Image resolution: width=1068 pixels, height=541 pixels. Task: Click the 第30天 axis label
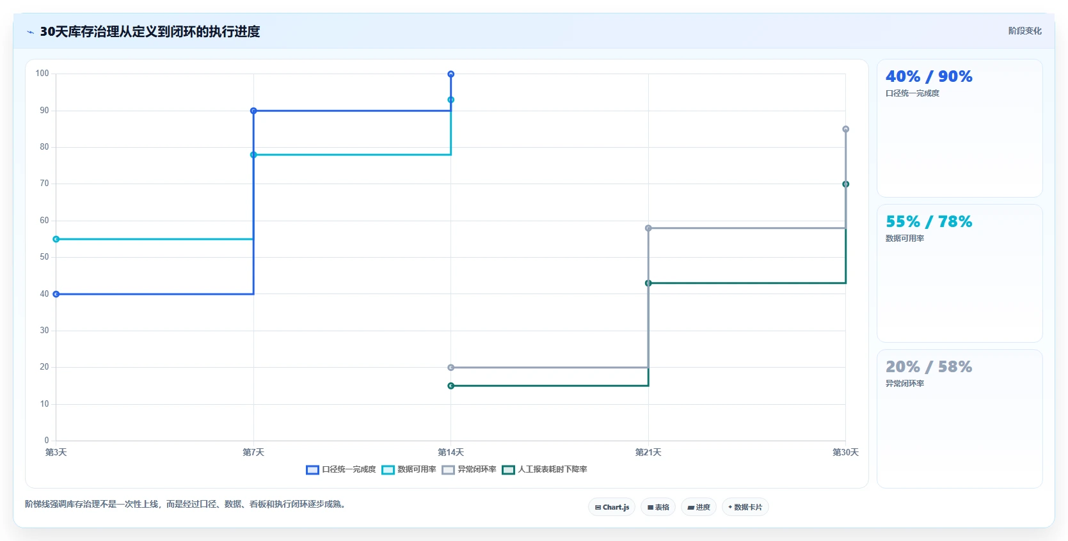[846, 452]
